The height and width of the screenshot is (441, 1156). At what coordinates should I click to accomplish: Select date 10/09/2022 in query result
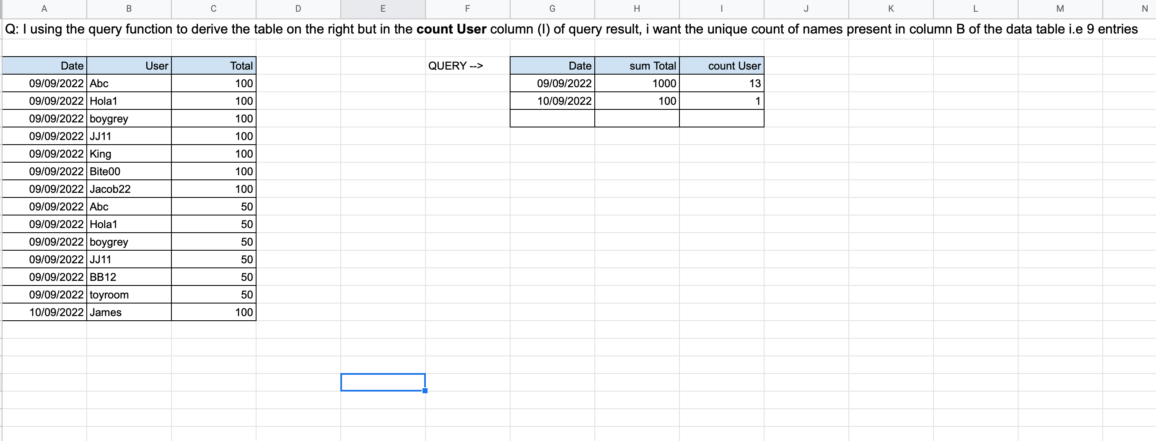[x=552, y=101]
